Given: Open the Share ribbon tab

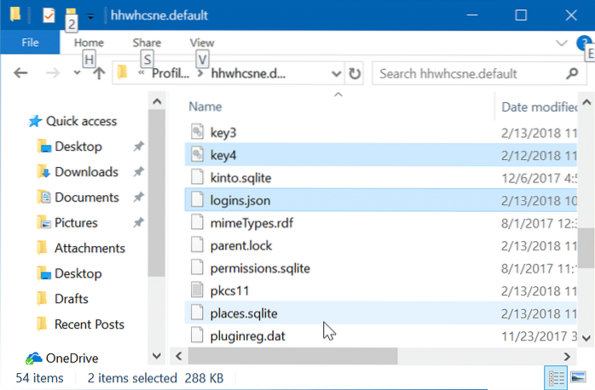Looking at the screenshot, I should 147,42.
